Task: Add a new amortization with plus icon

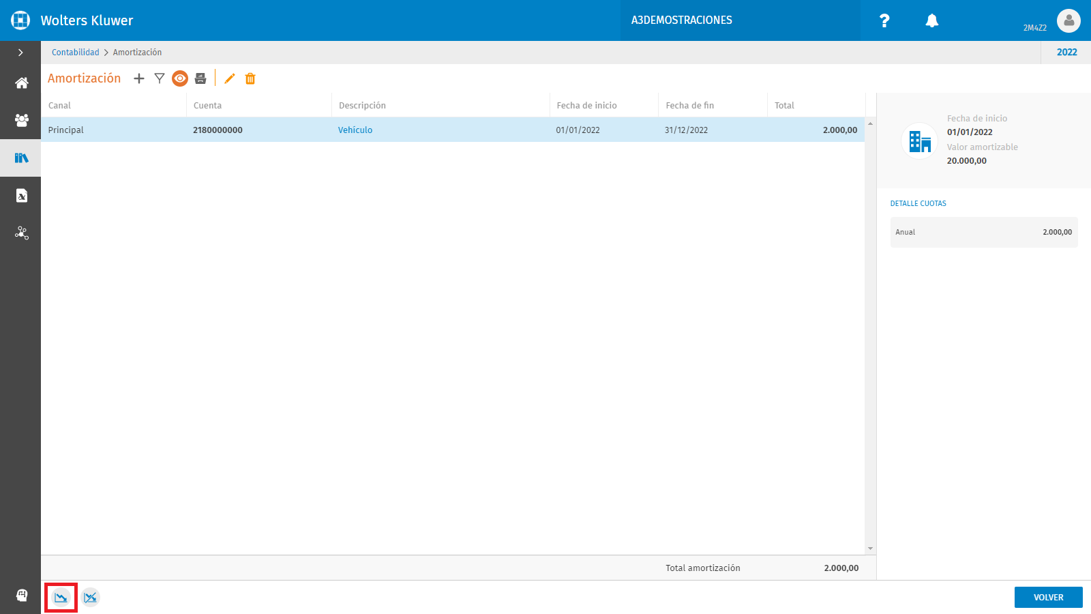Action: point(139,78)
